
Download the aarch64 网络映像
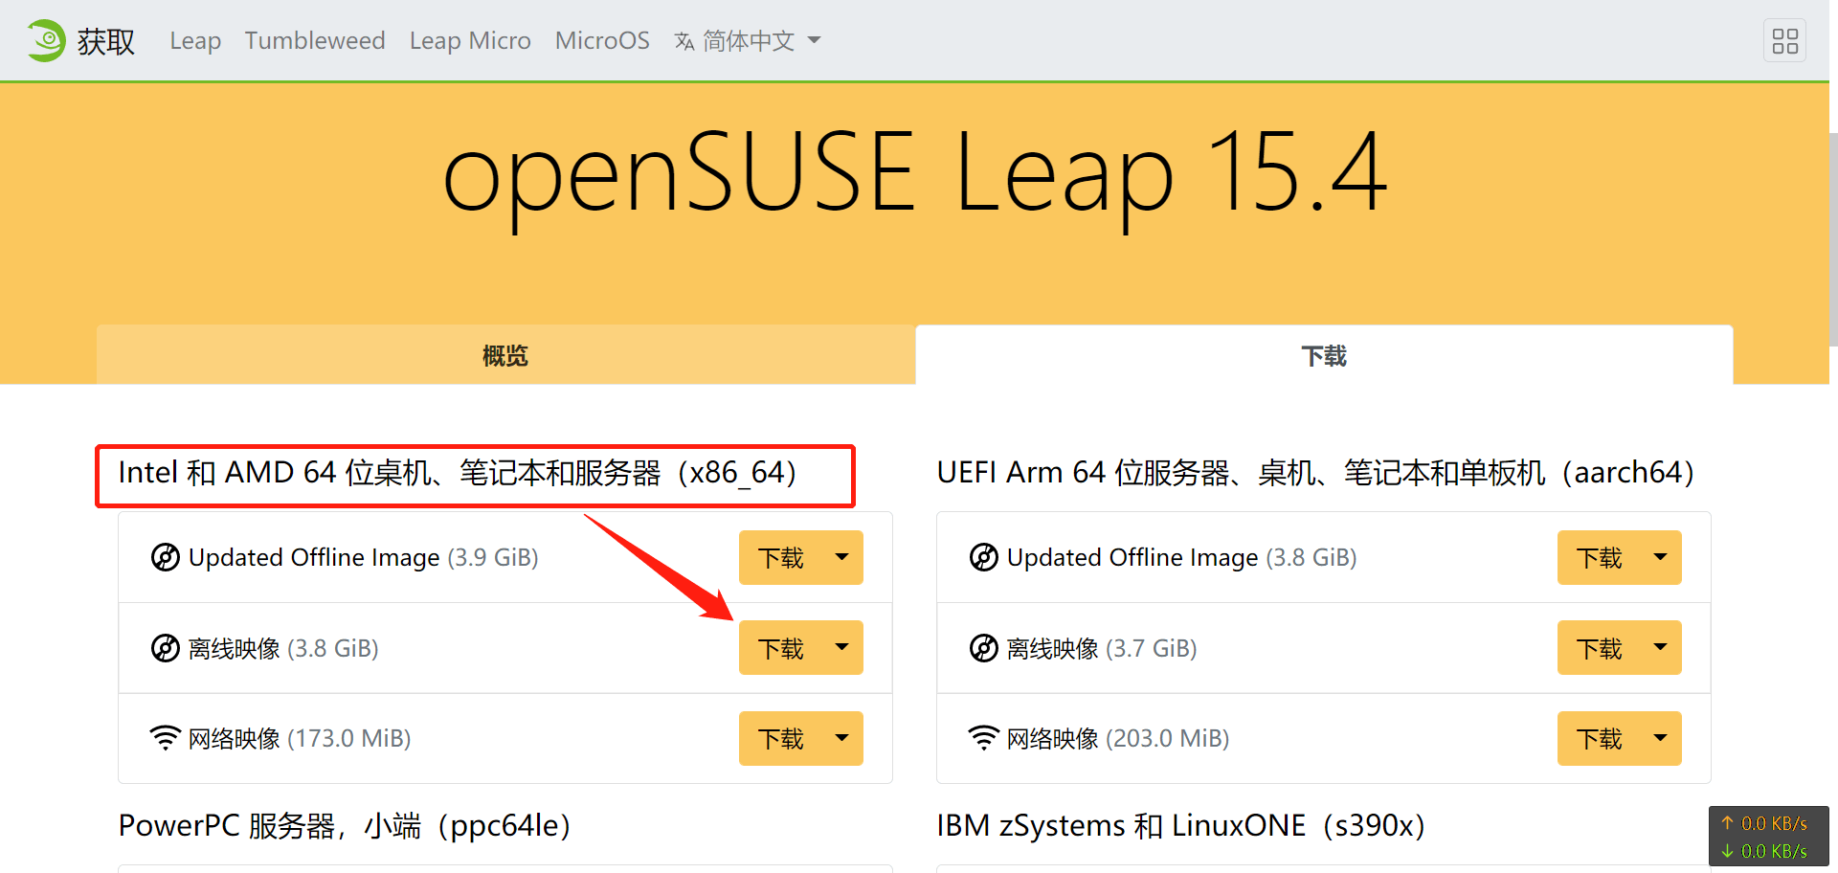(x=1600, y=738)
